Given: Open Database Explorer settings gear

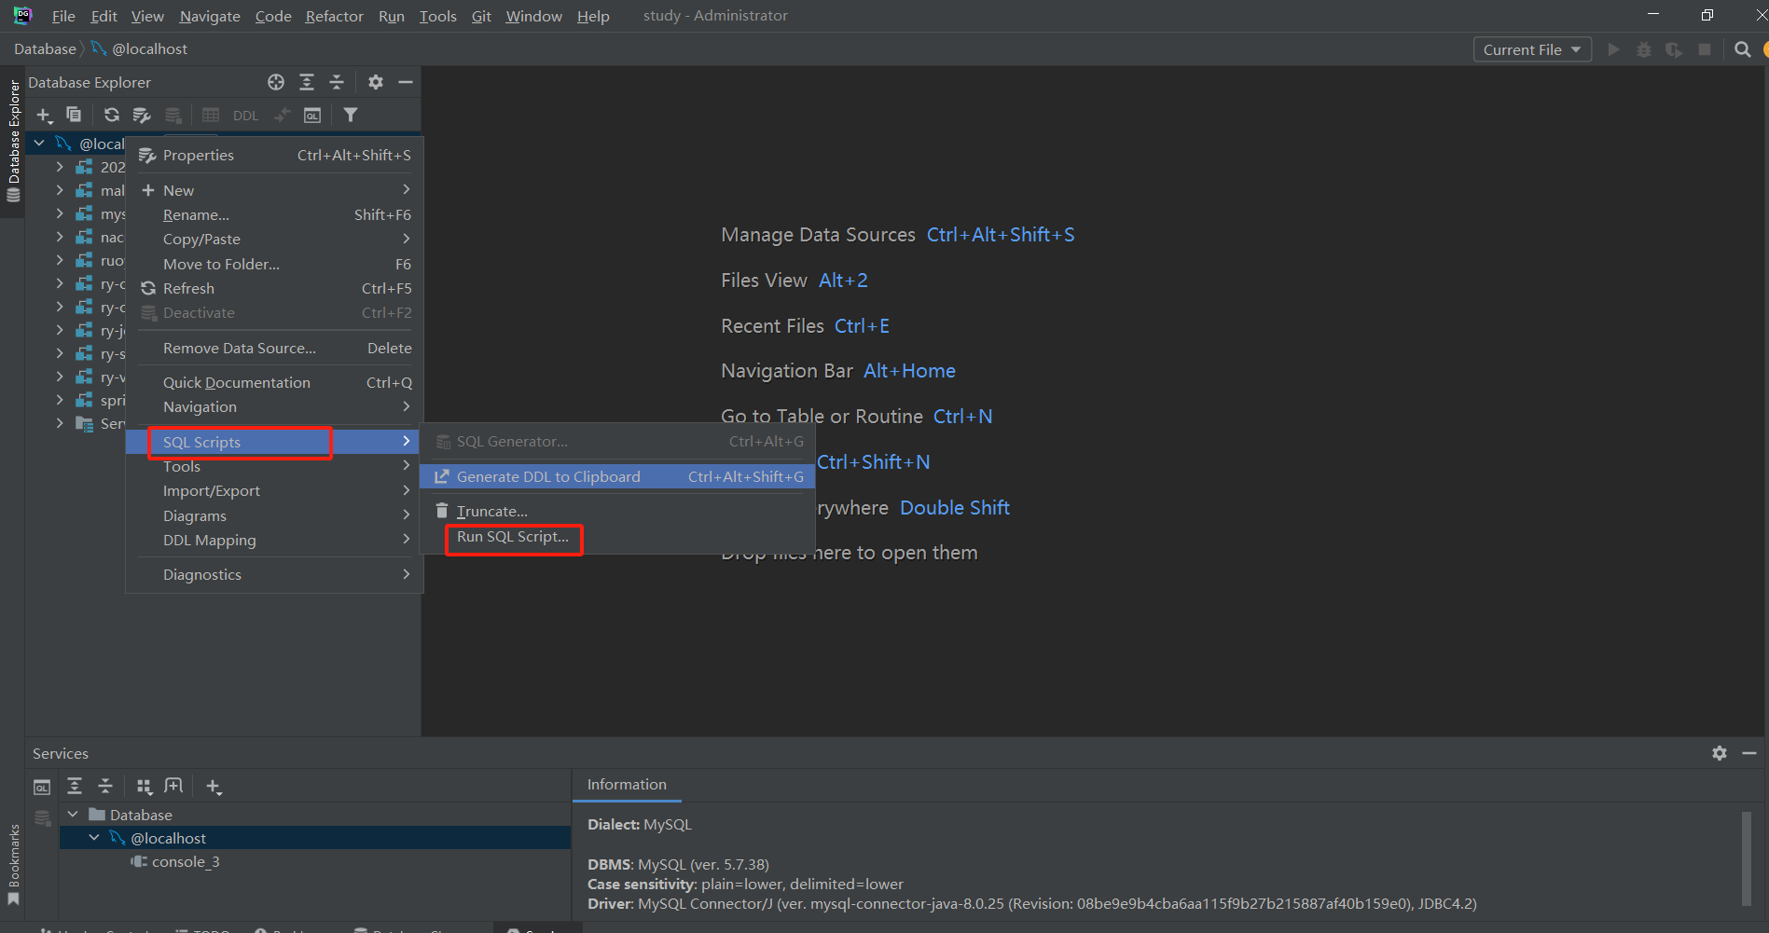Looking at the screenshot, I should point(376,83).
